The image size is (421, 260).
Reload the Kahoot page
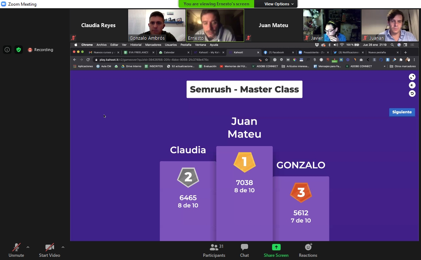coord(88,60)
